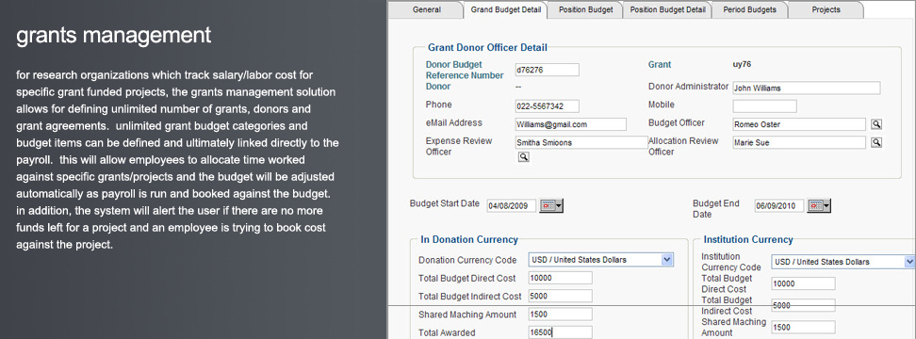This screenshot has width=916, height=339.
Task: Click the Phone number field
Action: coord(547,106)
